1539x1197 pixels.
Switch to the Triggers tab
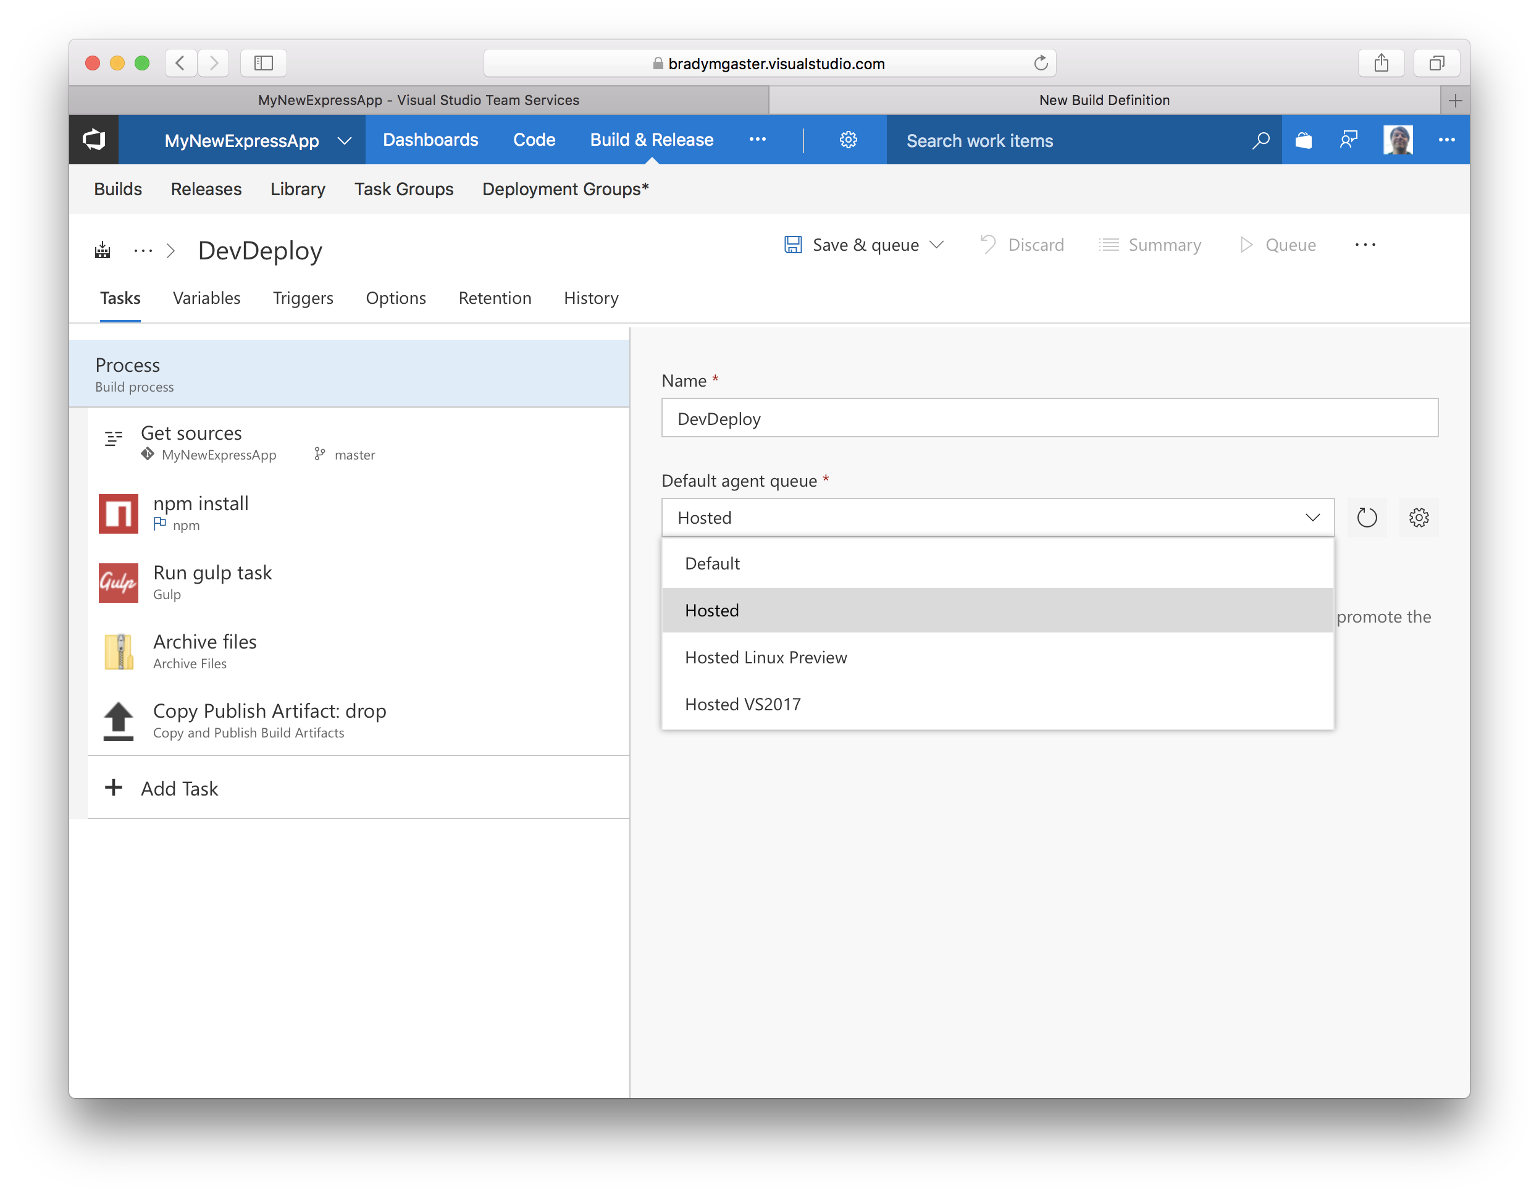303,298
